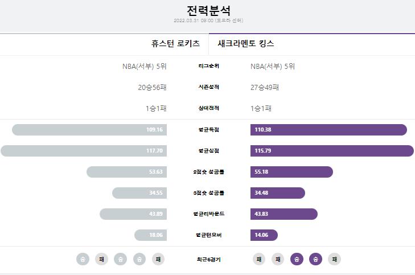Image resolution: width=415 pixels, height=275 pixels.
Task: Click Houston's last recent-game 패 badge
Action: pyautogui.click(x=158, y=259)
